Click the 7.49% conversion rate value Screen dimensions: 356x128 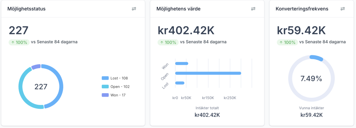[x=311, y=79]
